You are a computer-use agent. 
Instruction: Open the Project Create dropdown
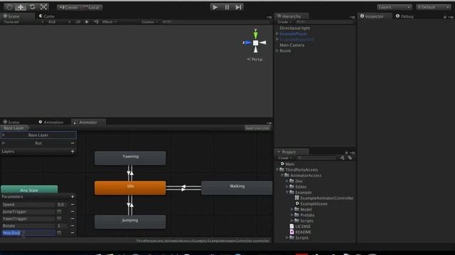[x=285, y=158]
